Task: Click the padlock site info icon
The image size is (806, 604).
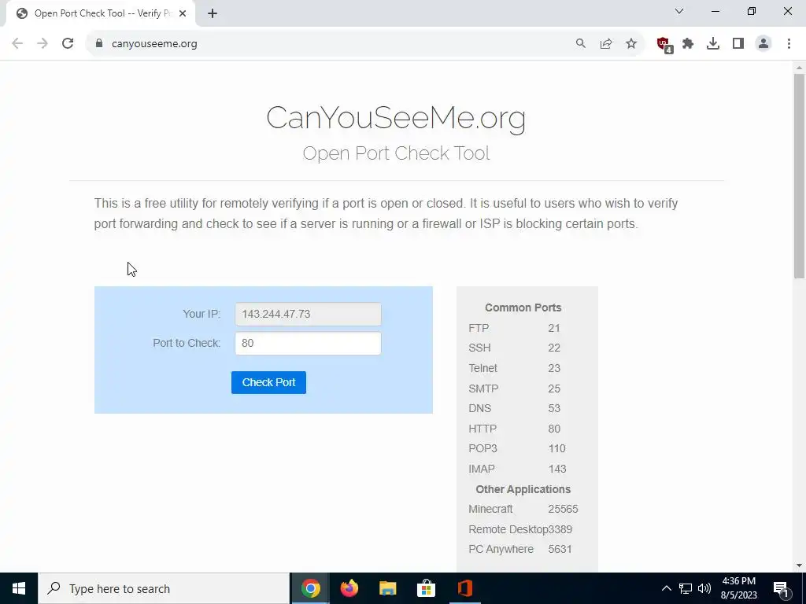Action: click(99, 44)
